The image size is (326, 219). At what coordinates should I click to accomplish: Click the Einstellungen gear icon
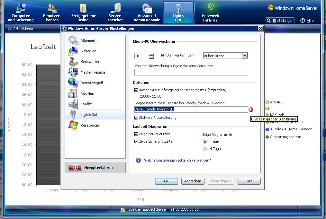tap(269, 21)
